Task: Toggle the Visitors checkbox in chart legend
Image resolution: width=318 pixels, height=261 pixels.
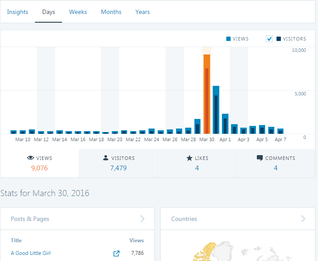Action: click(270, 39)
